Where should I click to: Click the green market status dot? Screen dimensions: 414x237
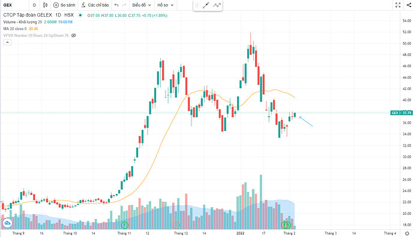pyautogui.click(x=80, y=16)
